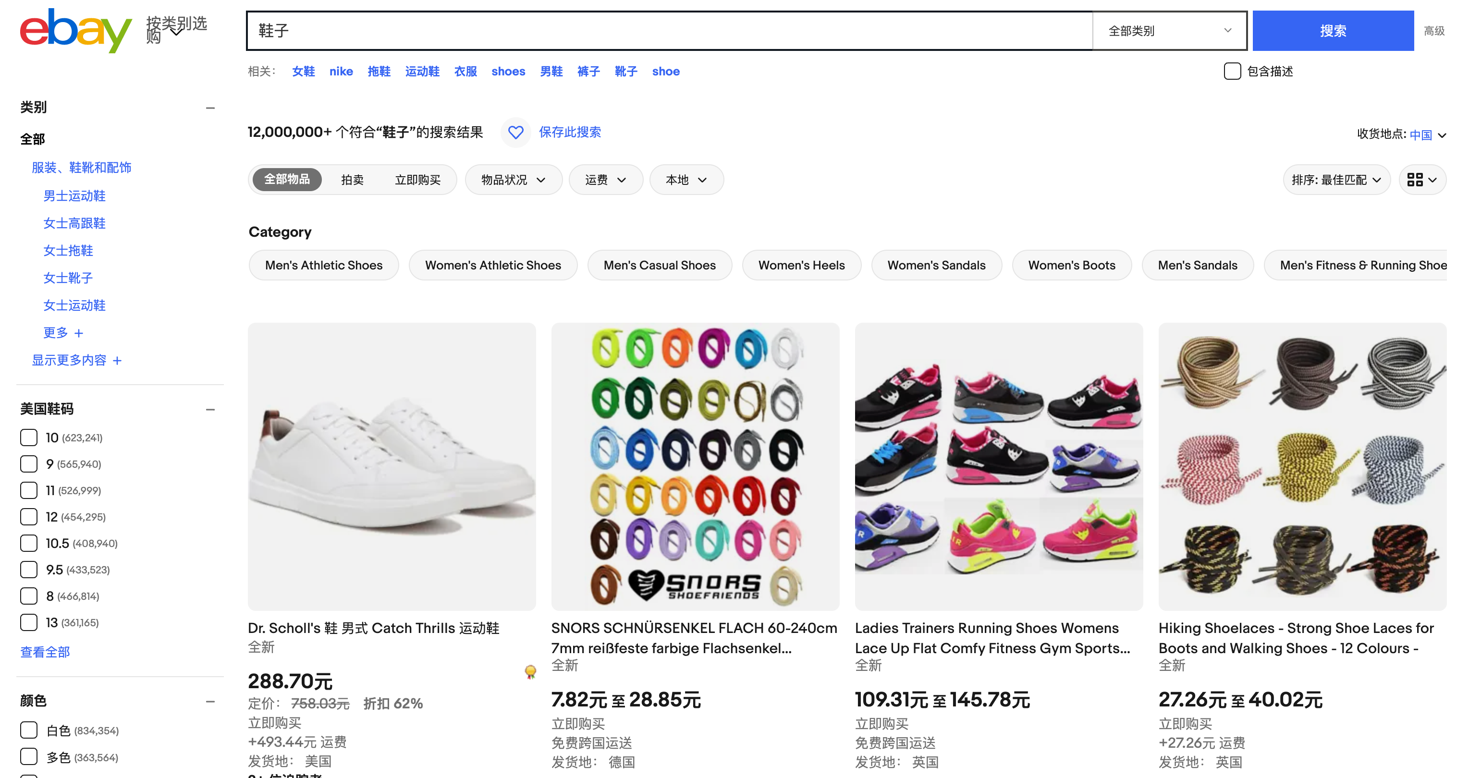Check US shoe size 13

[x=28, y=622]
